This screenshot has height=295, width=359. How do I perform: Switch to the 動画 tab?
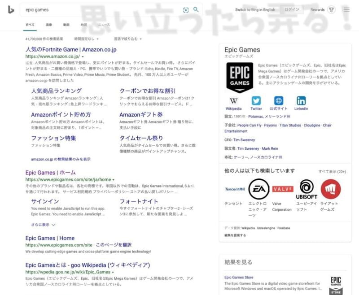point(66,25)
